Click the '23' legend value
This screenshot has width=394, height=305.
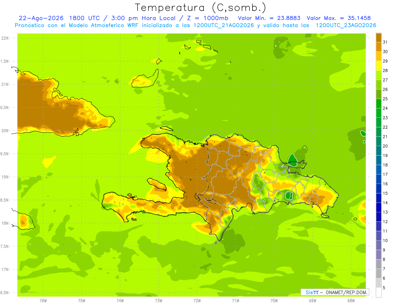pyautogui.click(x=385, y=117)
